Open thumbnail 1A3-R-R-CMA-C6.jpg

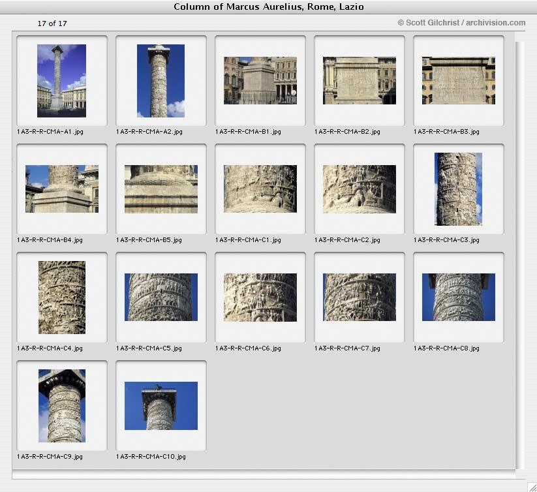(260, 297)
